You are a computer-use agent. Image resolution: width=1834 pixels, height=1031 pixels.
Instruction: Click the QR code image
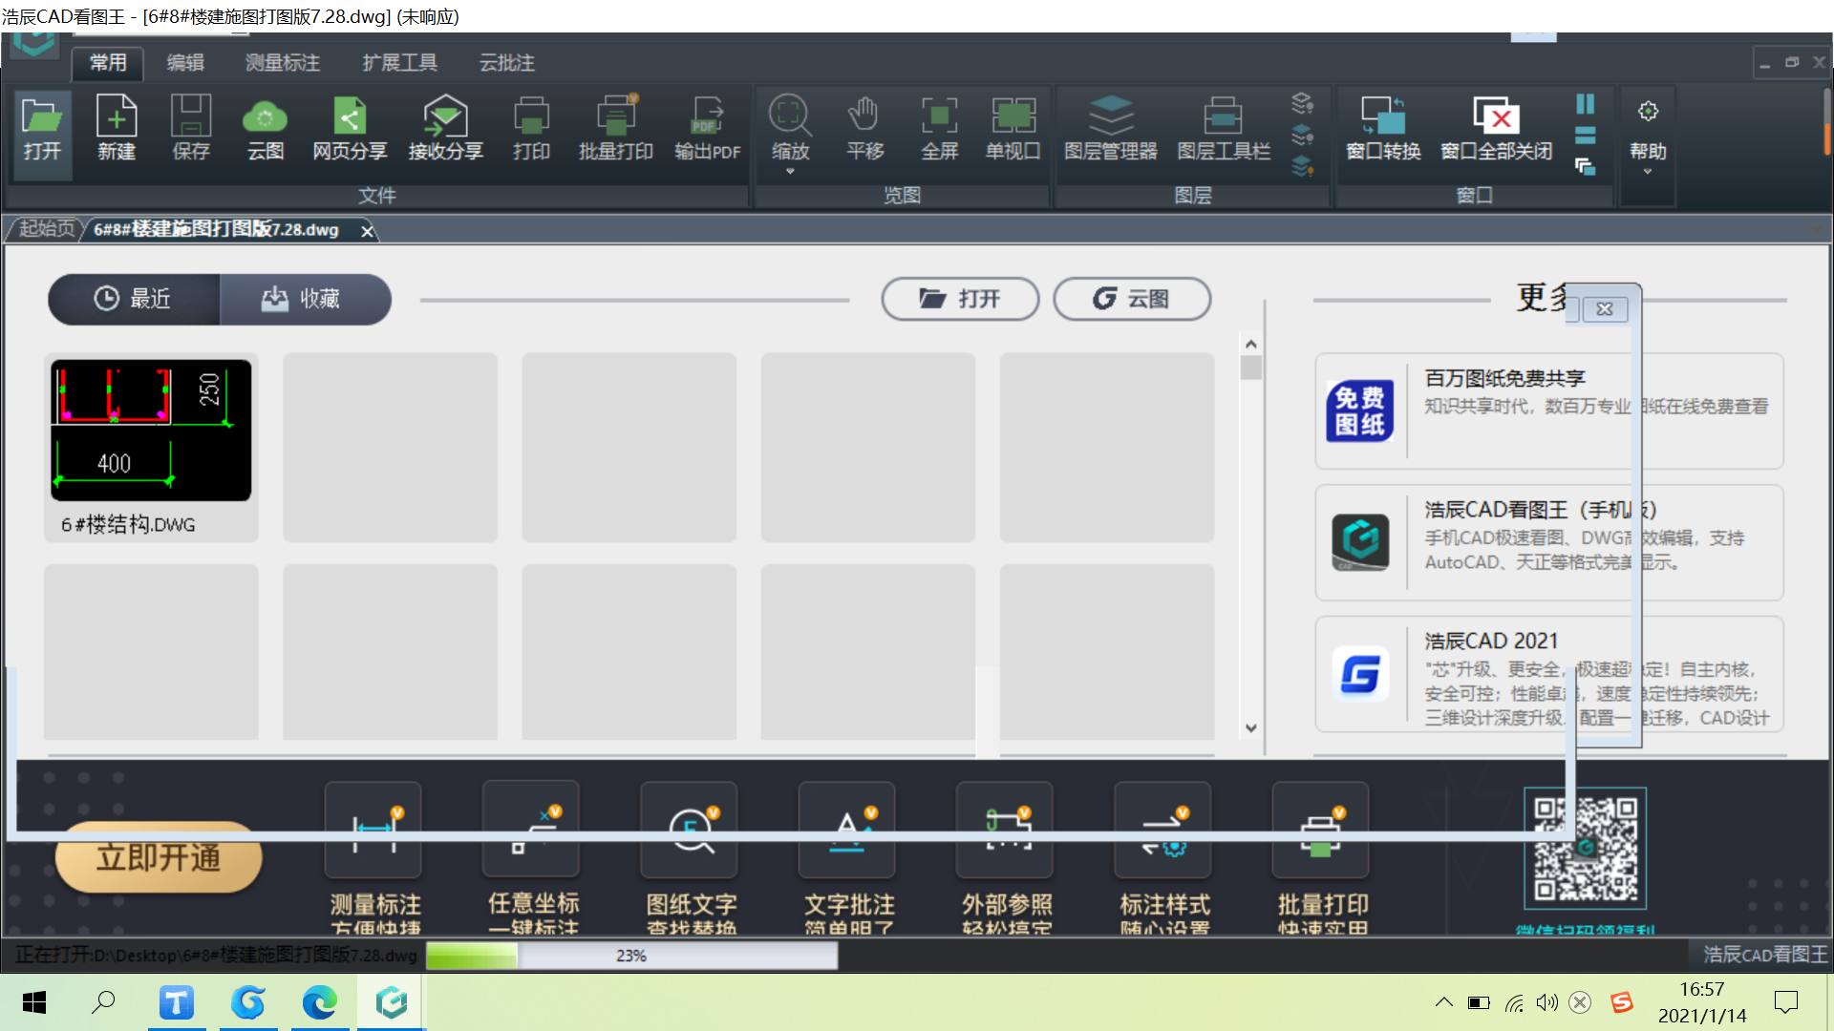point(1586,849)
